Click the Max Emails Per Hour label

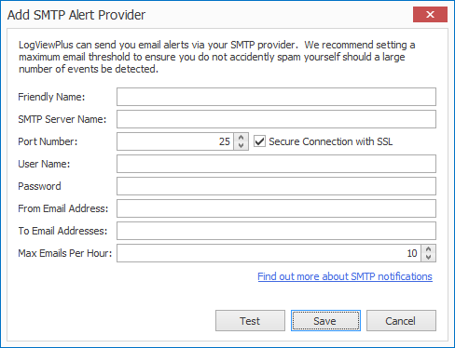[x=65, y=253]
